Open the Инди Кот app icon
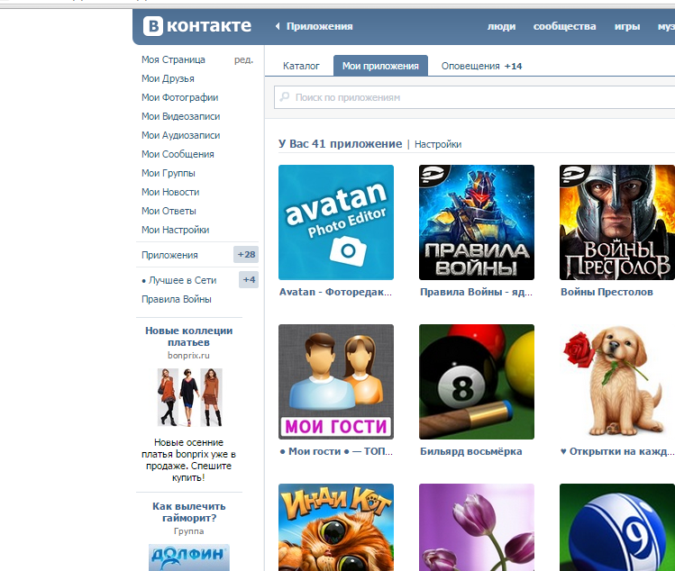Screen dimensions: 675x571 pos(336,527)
